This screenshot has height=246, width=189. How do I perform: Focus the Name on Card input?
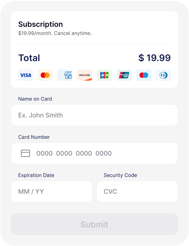pos(94,115)
